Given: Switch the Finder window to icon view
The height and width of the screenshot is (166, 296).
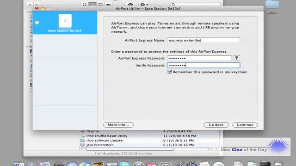Looking at the screenshot, I should 84,4.
